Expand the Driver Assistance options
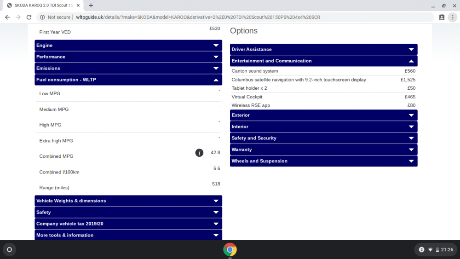The height and width of the screenshot is (259, 460). [x=323, y=50]
